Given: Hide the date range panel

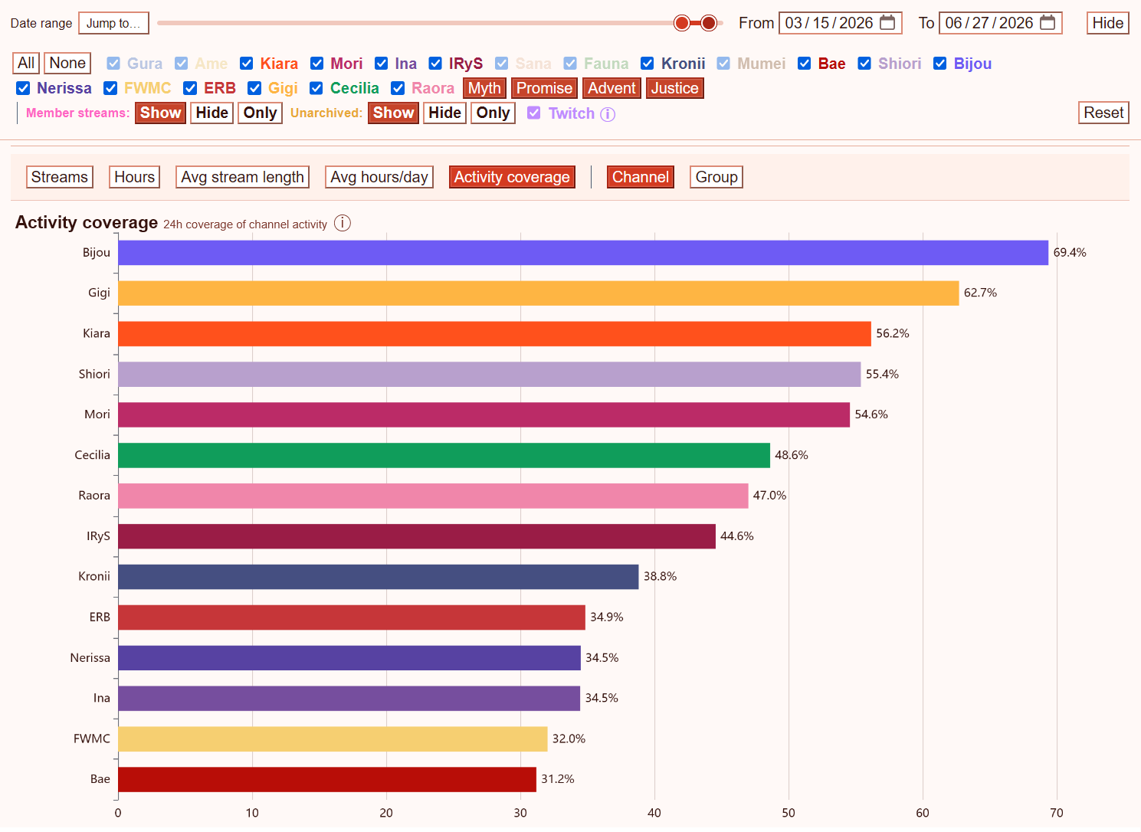Looking at the screenshot, I should click(x=1108, y=23).
